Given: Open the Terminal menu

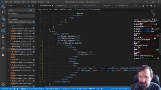Looking at the screenshot, I should tap(41, 2).
